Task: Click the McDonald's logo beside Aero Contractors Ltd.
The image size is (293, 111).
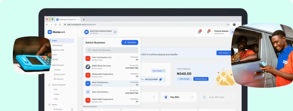Action: (x=88, y=58)
